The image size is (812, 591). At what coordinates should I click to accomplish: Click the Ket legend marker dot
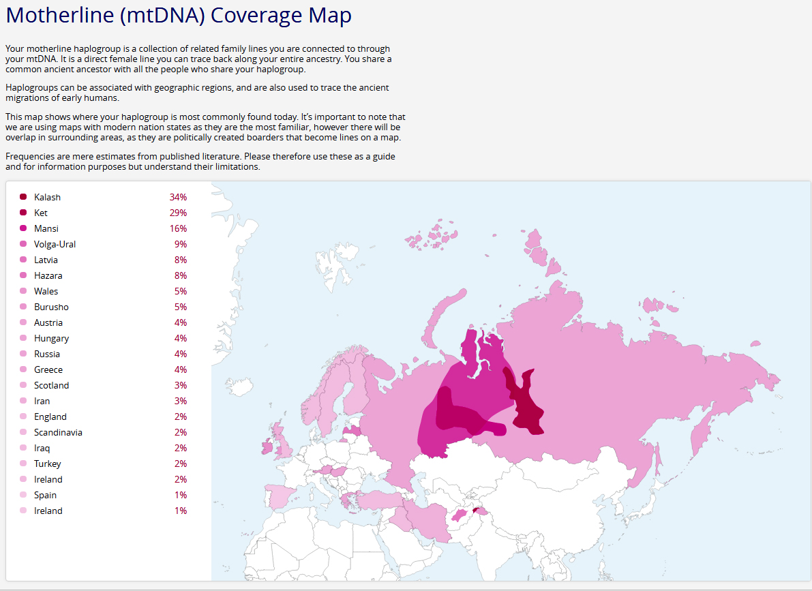click(x=24, y=213)
